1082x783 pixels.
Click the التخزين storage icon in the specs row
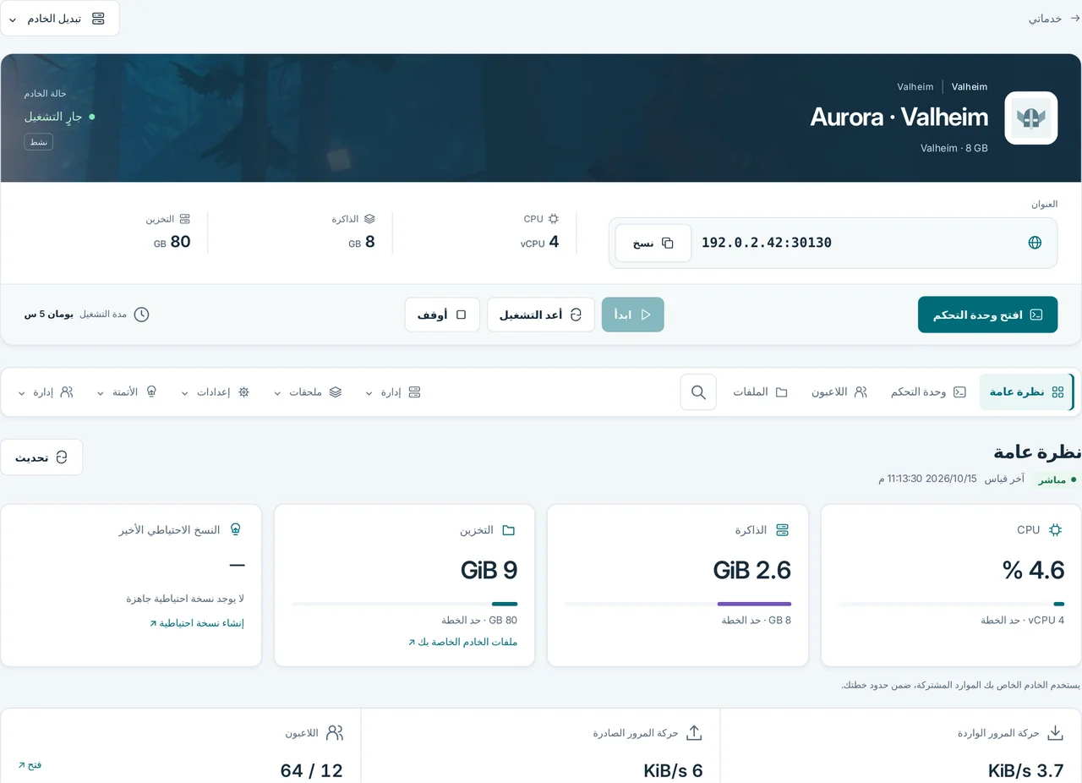185,218
